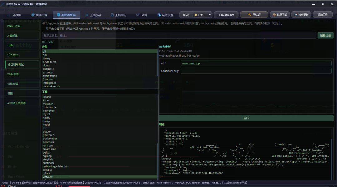The height and width of the screenshot is (187, 337).
Task: Click the rocket icon on 检查更新
Action: click(x=296, y=15)
